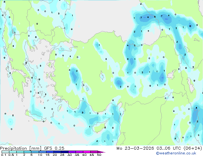
Task: Select the 2–5 mm legend color box
Action: [28, 152]
